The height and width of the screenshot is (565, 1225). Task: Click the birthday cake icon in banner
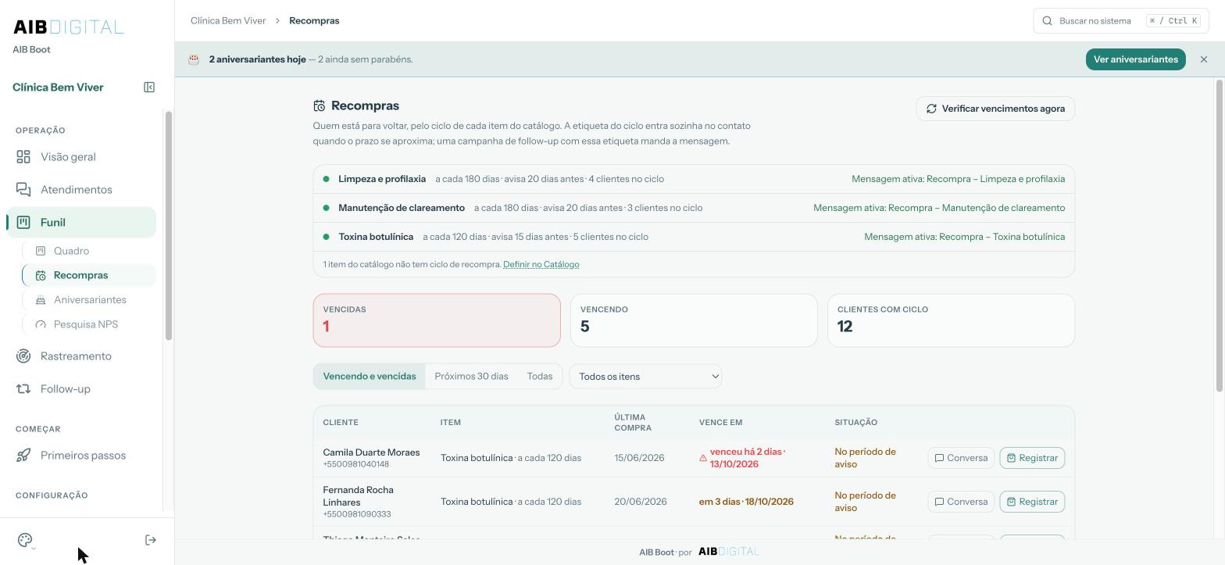(x=194, y=59)
